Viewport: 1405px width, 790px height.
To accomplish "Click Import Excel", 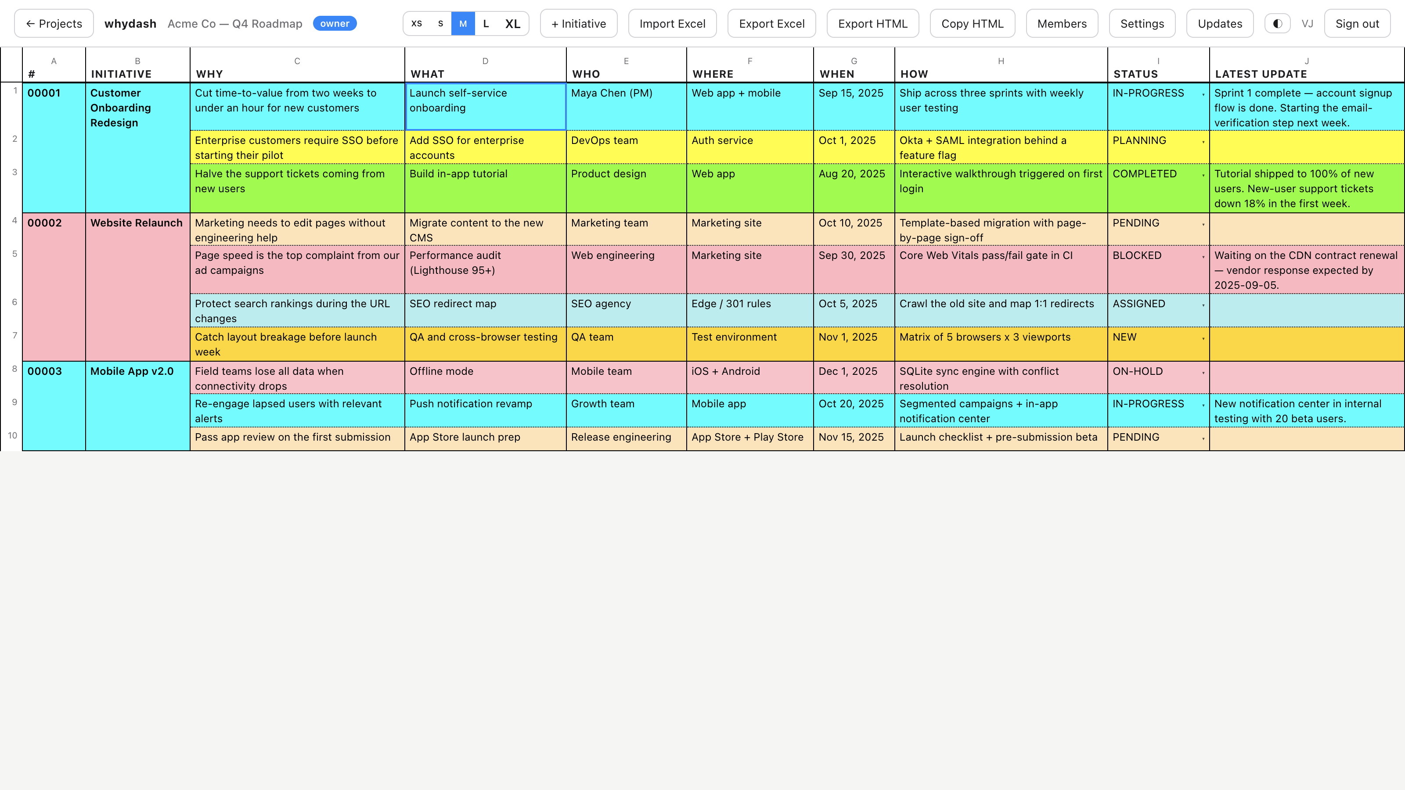I will [672, 23].
